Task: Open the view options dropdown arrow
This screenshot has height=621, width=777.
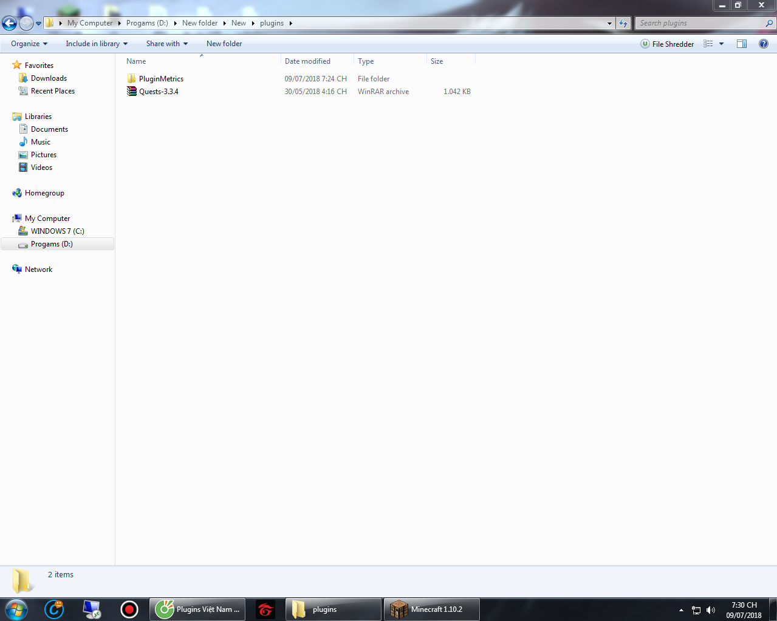Action: pyautogui.click(x=721, y=44)
